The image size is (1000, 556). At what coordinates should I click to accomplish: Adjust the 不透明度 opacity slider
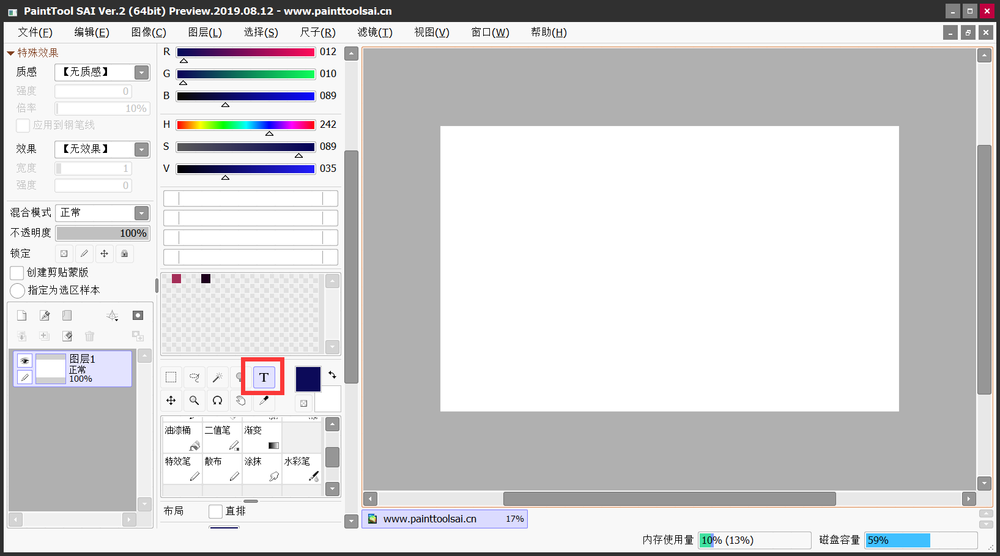[x=103, y=233]
